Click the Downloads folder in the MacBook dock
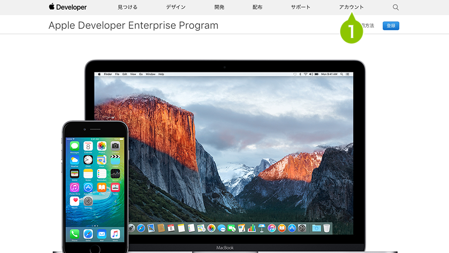Viewport: 449px width, 253px height. click(x=316, y=228)
